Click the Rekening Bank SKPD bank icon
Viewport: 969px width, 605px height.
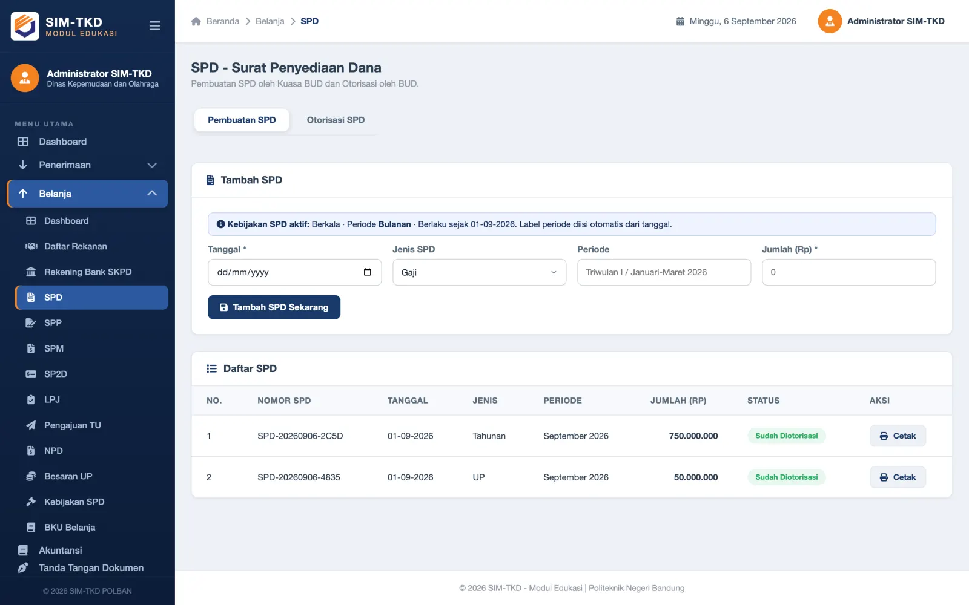[31, 272]
